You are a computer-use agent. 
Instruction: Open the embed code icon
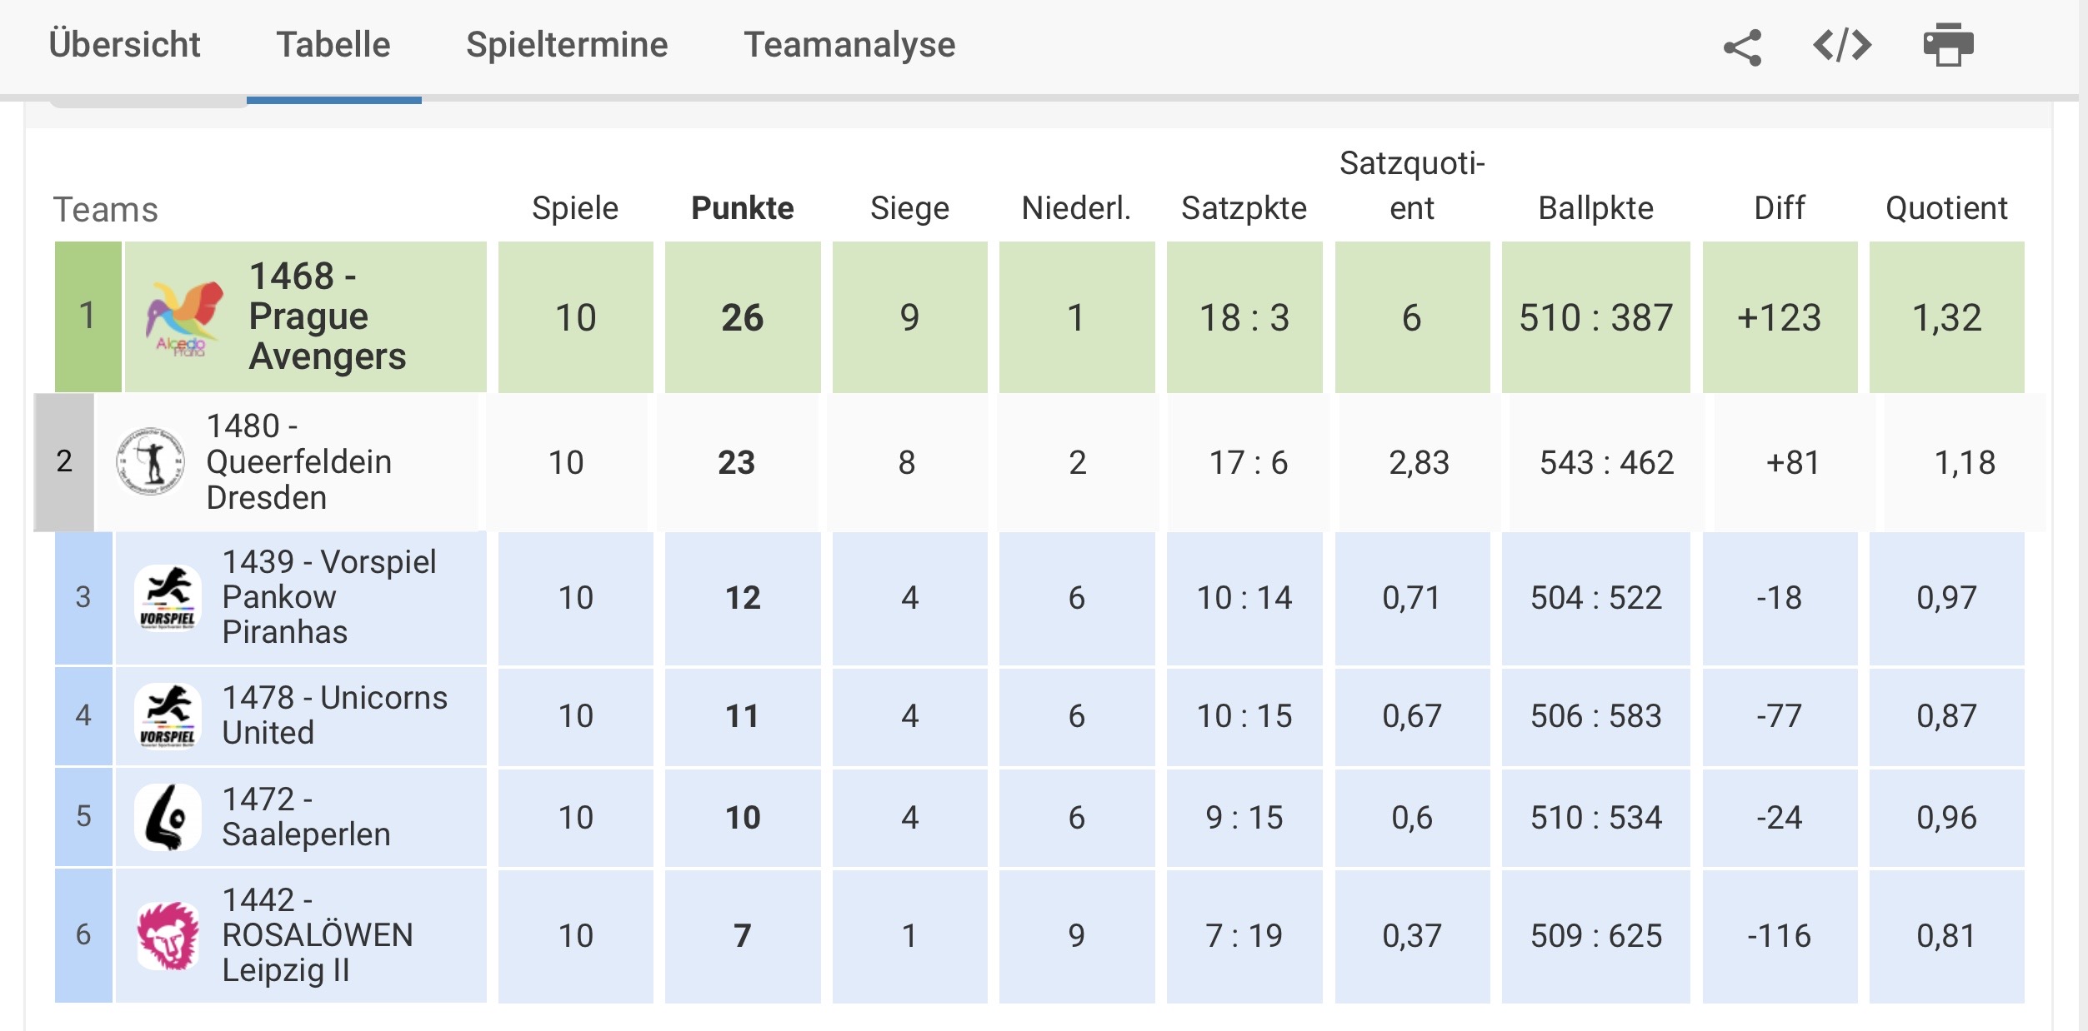(1842, 45)
